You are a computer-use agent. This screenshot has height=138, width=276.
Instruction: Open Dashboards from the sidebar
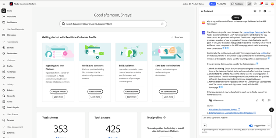click(12, 22)
